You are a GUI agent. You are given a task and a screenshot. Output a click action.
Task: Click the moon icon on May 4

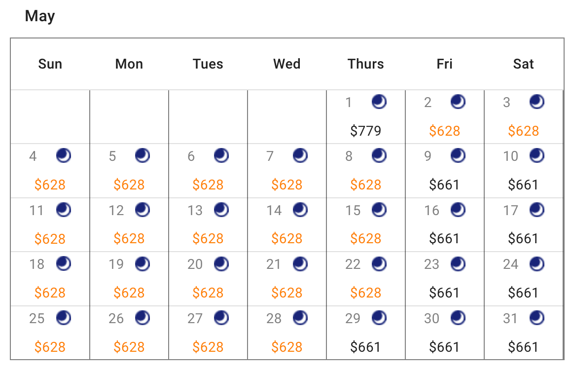(64, 155)
